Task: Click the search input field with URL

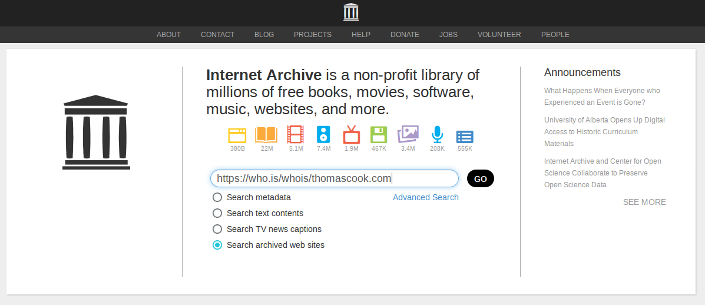Action: pos(335,178)
